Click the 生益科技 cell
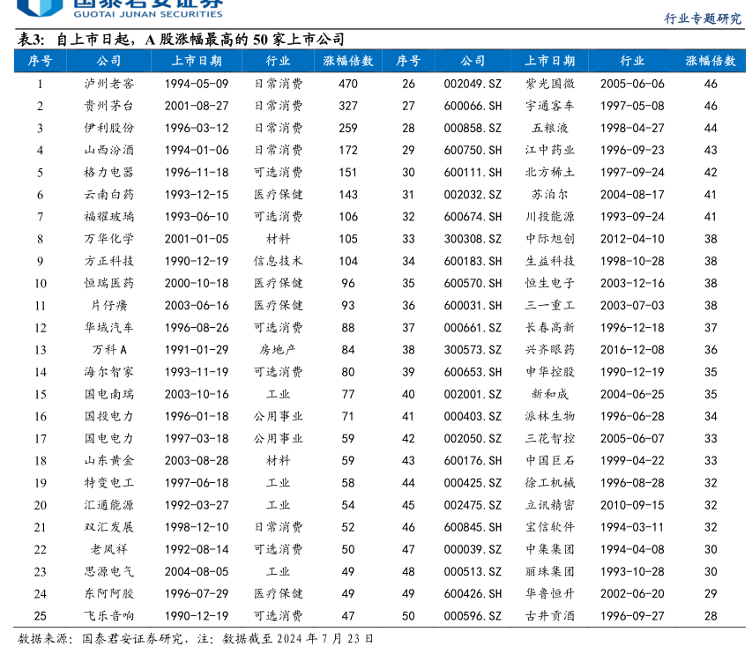The image size is (752, 669). [550, 261]
